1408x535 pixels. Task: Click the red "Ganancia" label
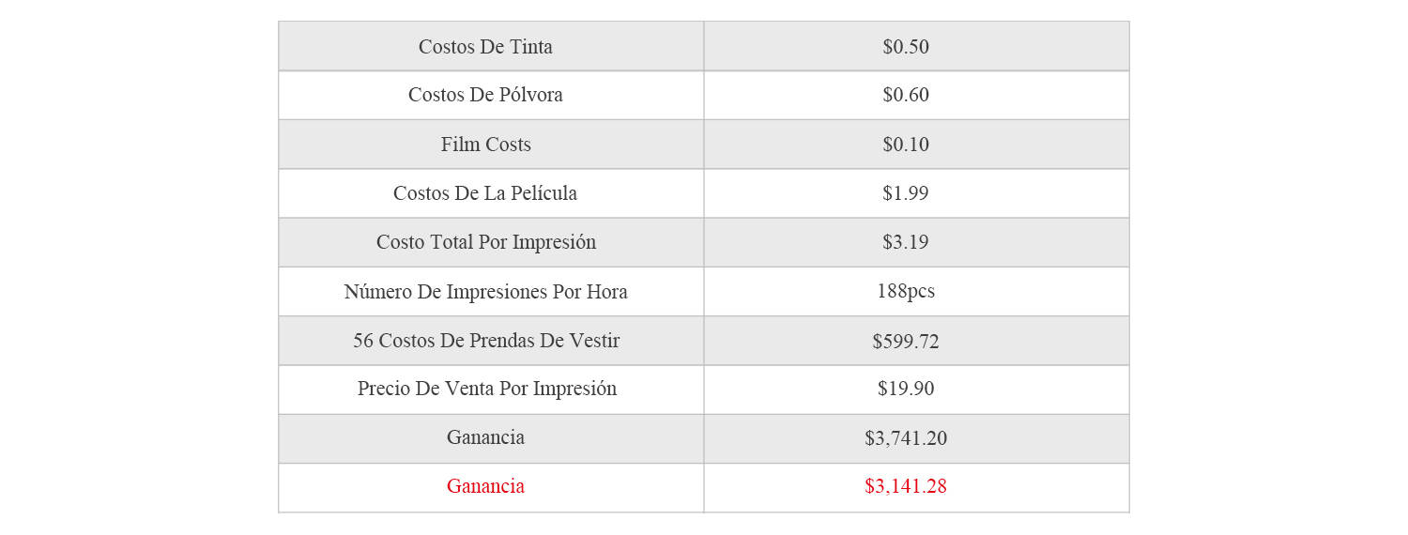point(485,486)
